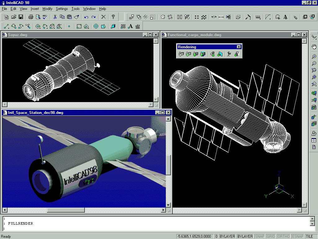318x239 pixels.
Task: Close the Rendering floating toolbar
Action: [238, 47]
